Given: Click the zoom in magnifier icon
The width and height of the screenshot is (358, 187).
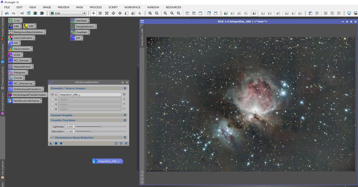Looking at the screenshot, I should click(150, 13).
